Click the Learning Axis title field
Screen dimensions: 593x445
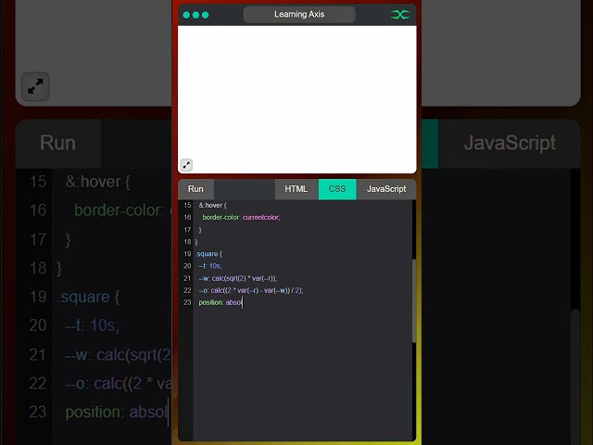[299, 15]
